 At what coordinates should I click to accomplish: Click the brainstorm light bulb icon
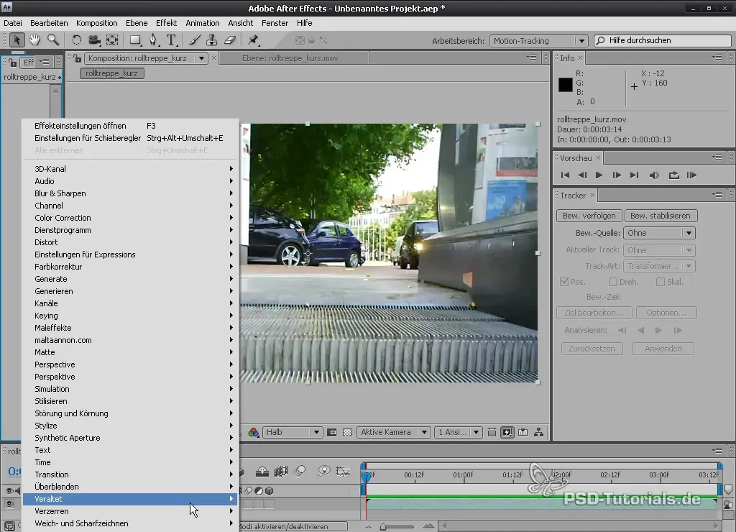pyautogui.click(x=323, y=471)
